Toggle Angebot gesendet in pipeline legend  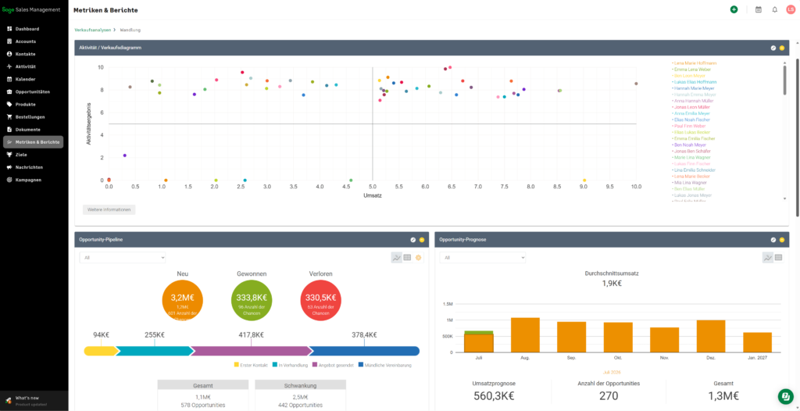tap(333, 365)
